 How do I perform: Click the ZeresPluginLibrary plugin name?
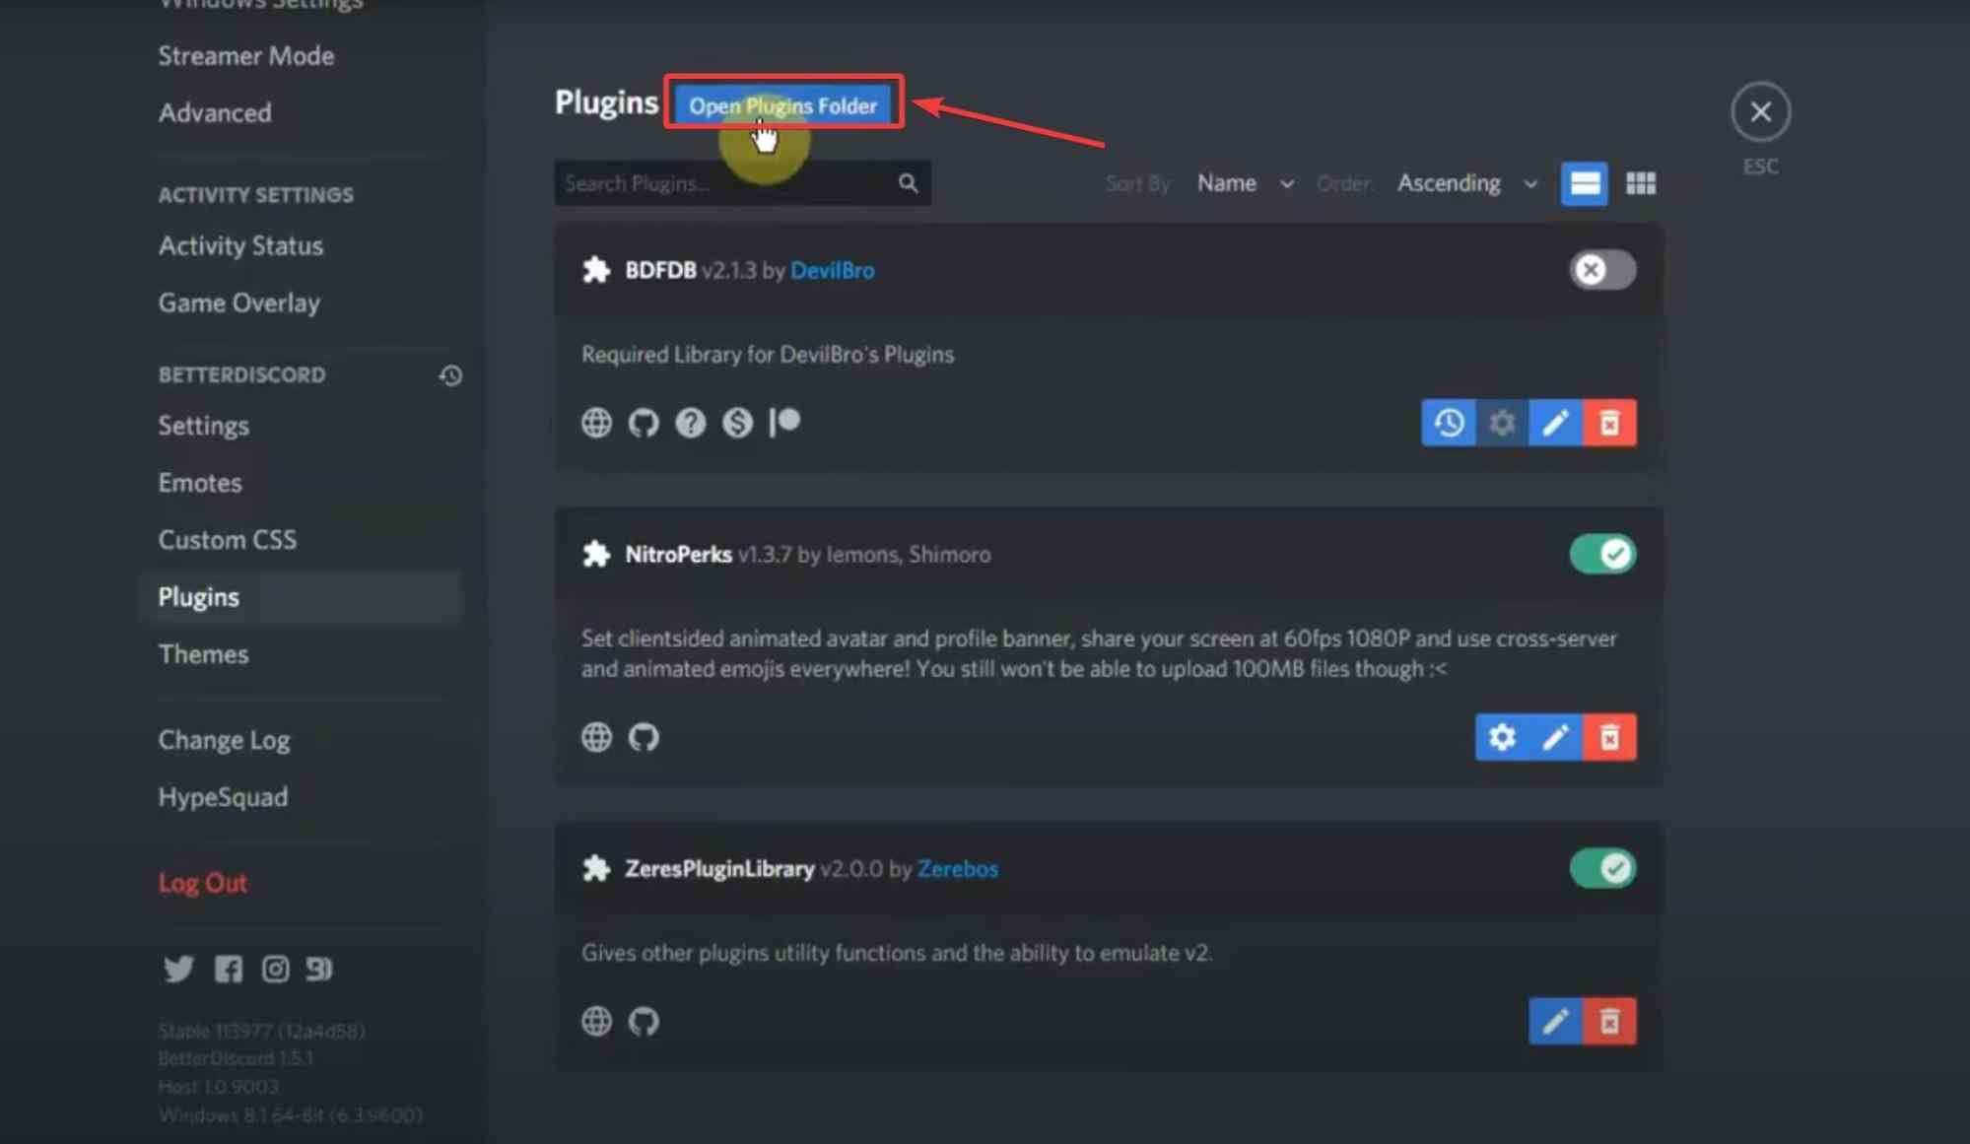click(719, 868)
